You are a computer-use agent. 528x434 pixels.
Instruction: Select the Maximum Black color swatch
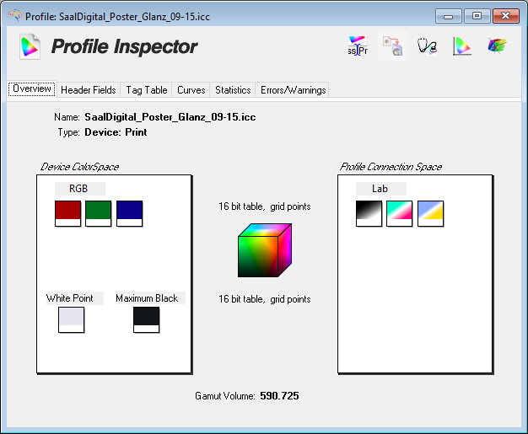tap(146, 319)
